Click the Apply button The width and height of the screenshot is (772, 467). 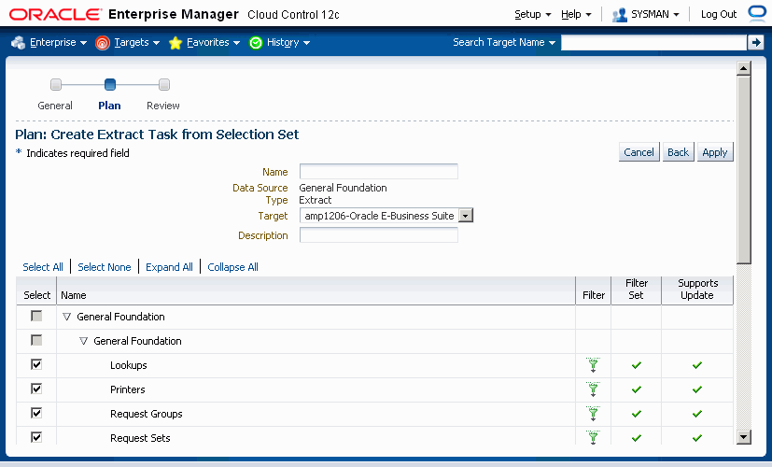(715, 152)
